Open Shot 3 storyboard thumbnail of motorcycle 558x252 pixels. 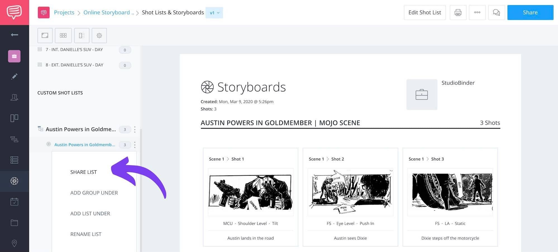pyautogui.click(x=450, y=192)
